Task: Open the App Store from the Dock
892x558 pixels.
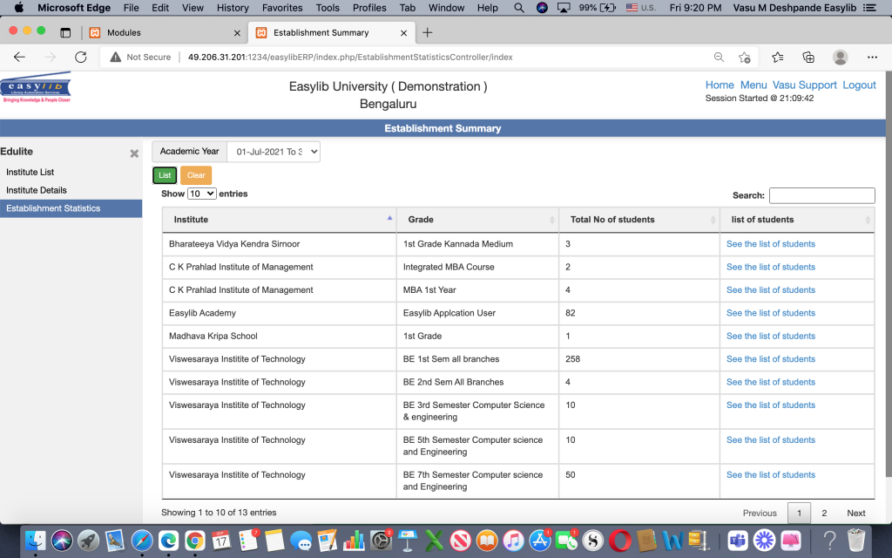Action: [539, 540]
